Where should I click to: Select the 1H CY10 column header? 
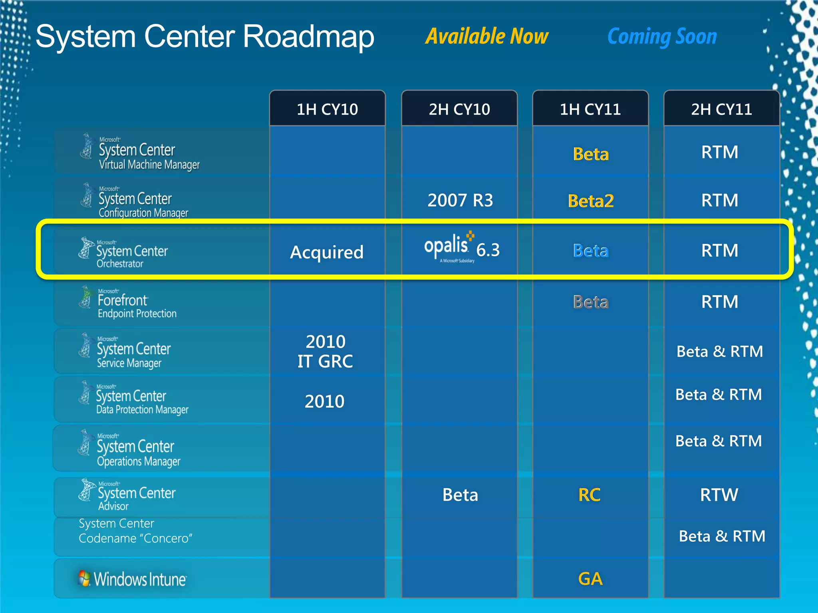pyautogui.click(x=327, y=109)
